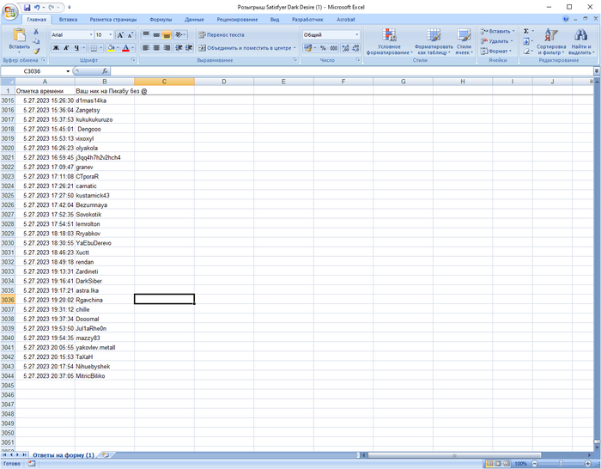Click the Office button logo
The image size is (601, 469).
[x=10, y=11]
